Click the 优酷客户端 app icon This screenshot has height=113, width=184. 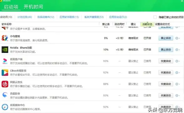tap(5, 61)
